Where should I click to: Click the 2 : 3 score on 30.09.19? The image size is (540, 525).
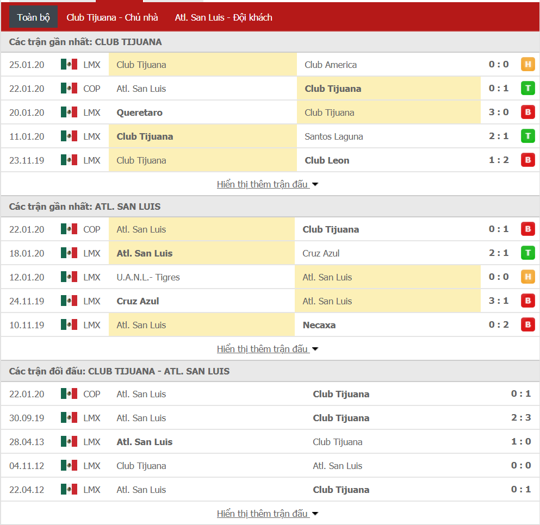[x=521, y=417]
